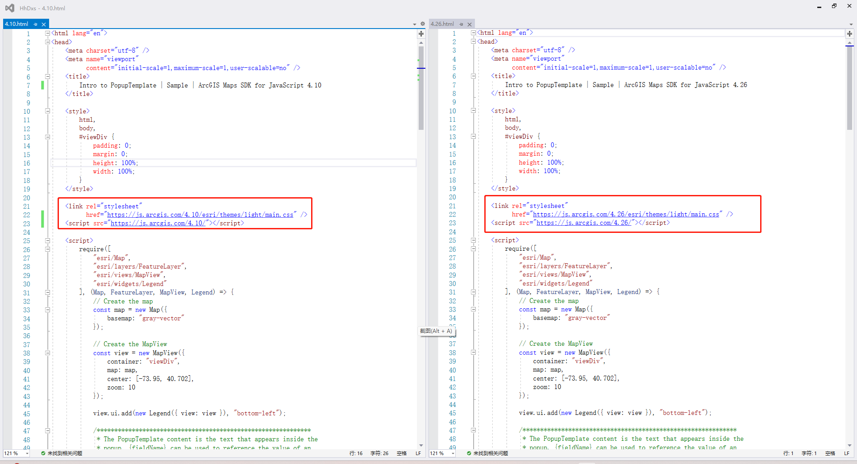
Task: Open the 121% zoom level dropdown
Action: click(x=16, y=453)
